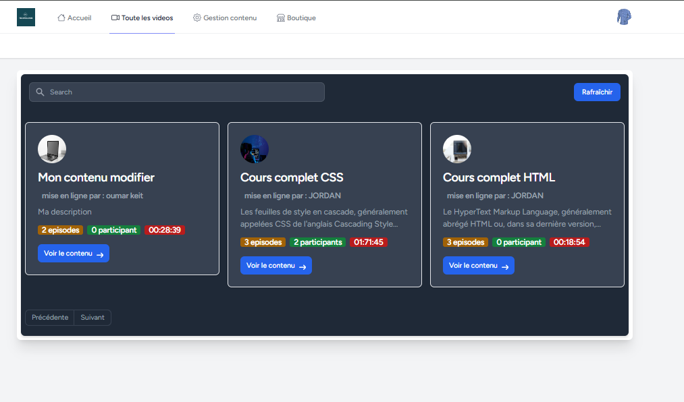Open the Boutique menu item

coord(301,18)
